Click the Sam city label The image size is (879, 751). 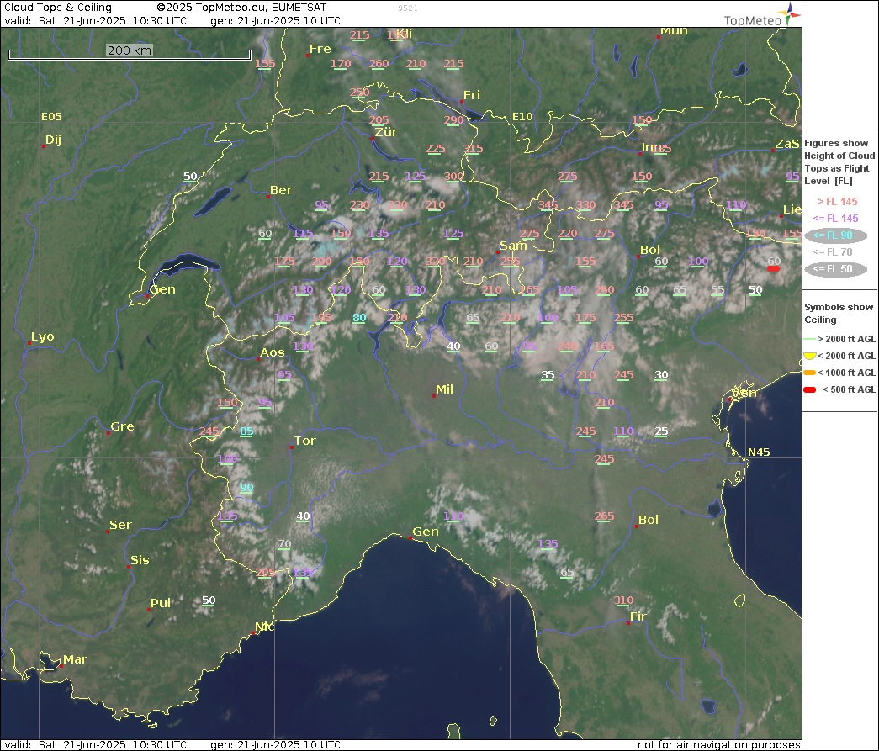point(513,246)
